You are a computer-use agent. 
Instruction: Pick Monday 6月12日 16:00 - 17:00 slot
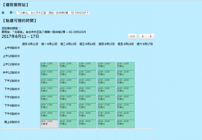click(49, 107)
